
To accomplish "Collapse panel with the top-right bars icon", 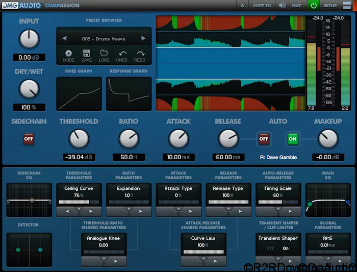I will [x=347, y=5].
